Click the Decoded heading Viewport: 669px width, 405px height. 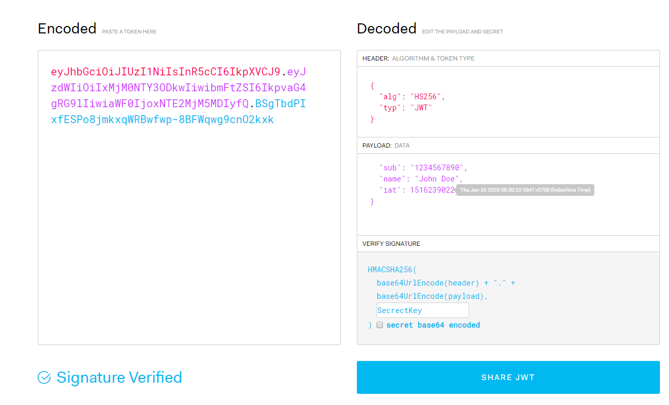pyautogui.click(x=387, y=28)
